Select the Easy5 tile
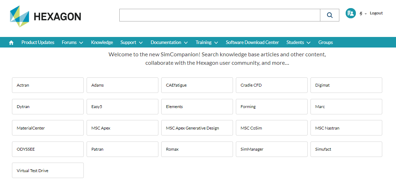 pos(122,107)
